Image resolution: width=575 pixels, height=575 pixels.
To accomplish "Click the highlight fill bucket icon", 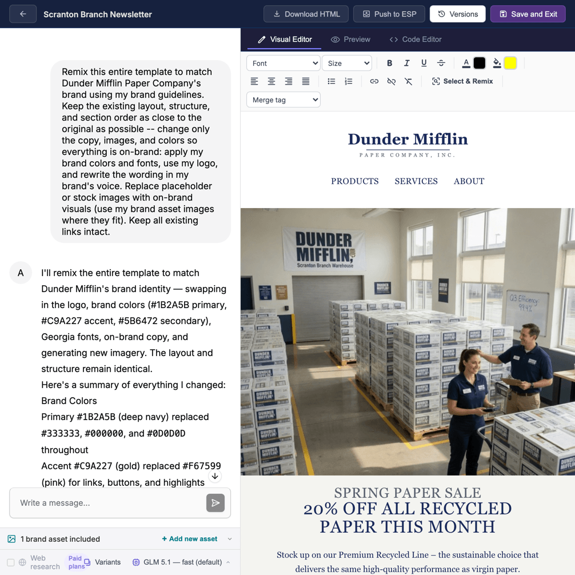I will pyautogui.click(x=497, y=63).
